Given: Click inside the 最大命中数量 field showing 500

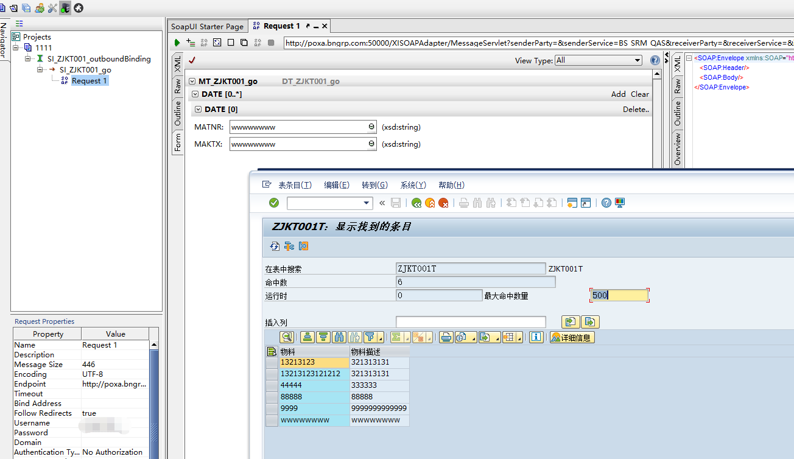Looking at the screenshot, I should click(x=619, y=295).
